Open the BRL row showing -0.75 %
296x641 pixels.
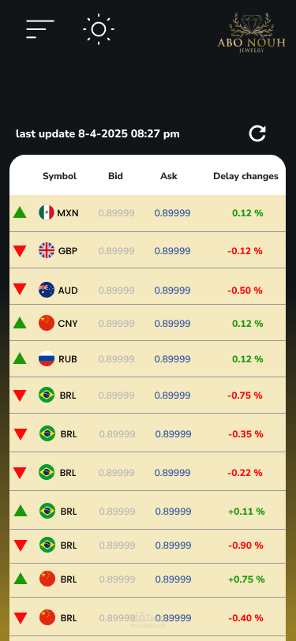click(148, 395)
